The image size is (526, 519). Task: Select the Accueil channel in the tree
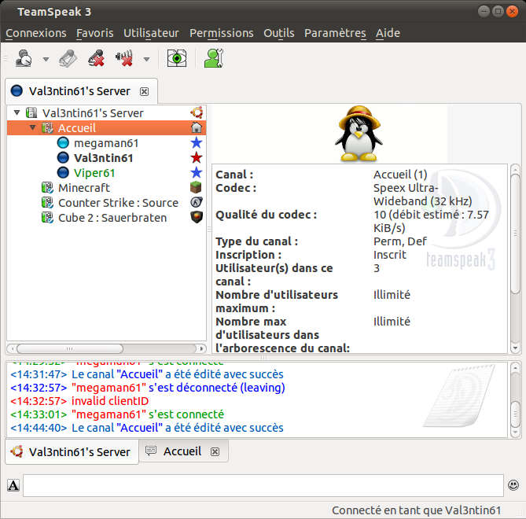click(106, 128)
